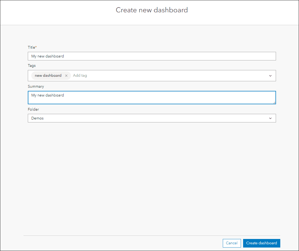This screenshot has width=299, height=251.
Task: Click the "new dashboard" tag chip
Action: [x=48, y=75]
